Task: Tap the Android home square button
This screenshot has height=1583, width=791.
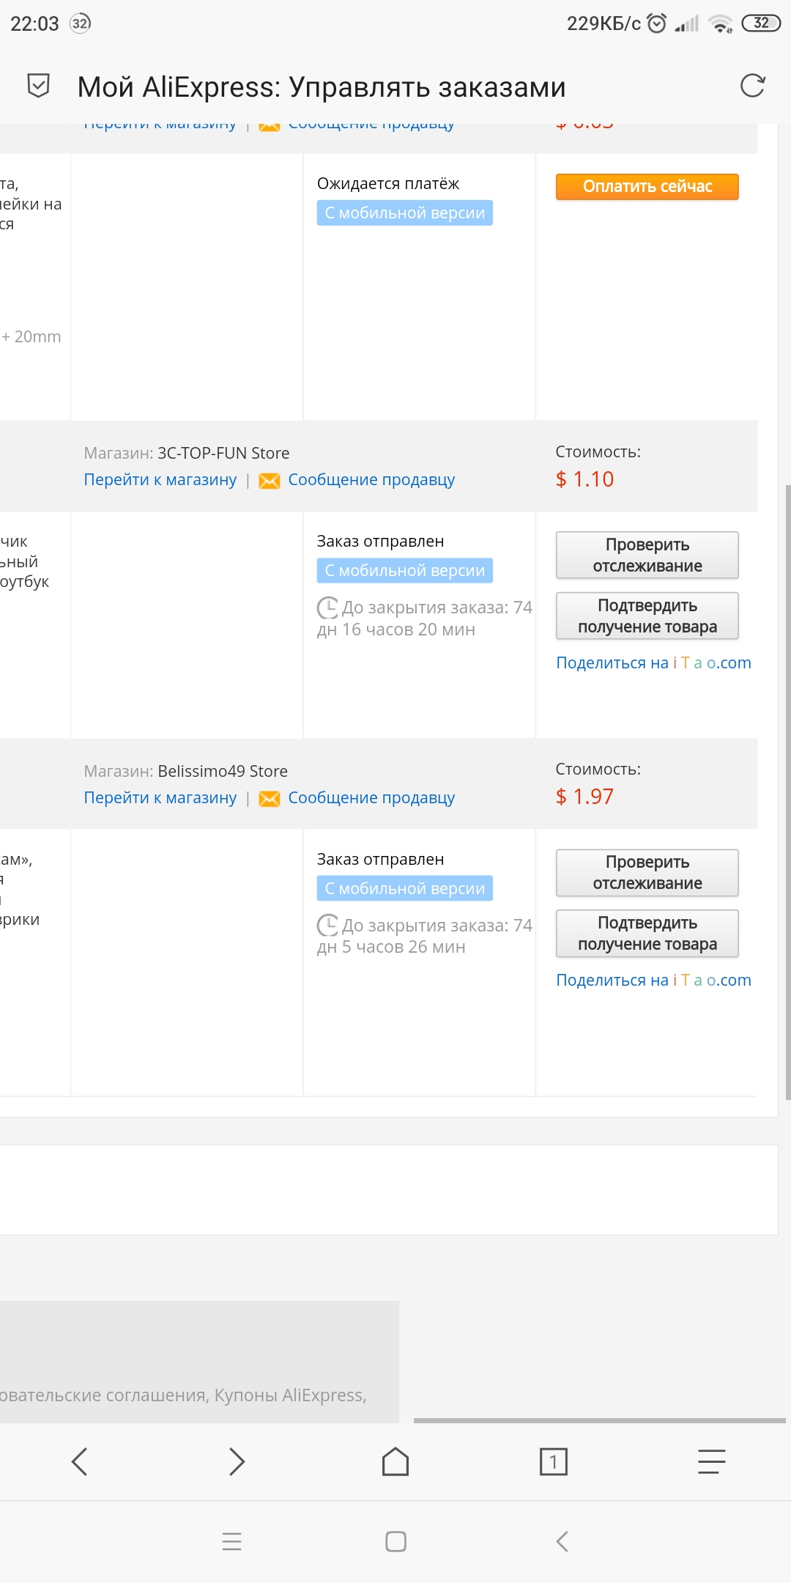Action: pyautogui.click(x=395, y=1541)
